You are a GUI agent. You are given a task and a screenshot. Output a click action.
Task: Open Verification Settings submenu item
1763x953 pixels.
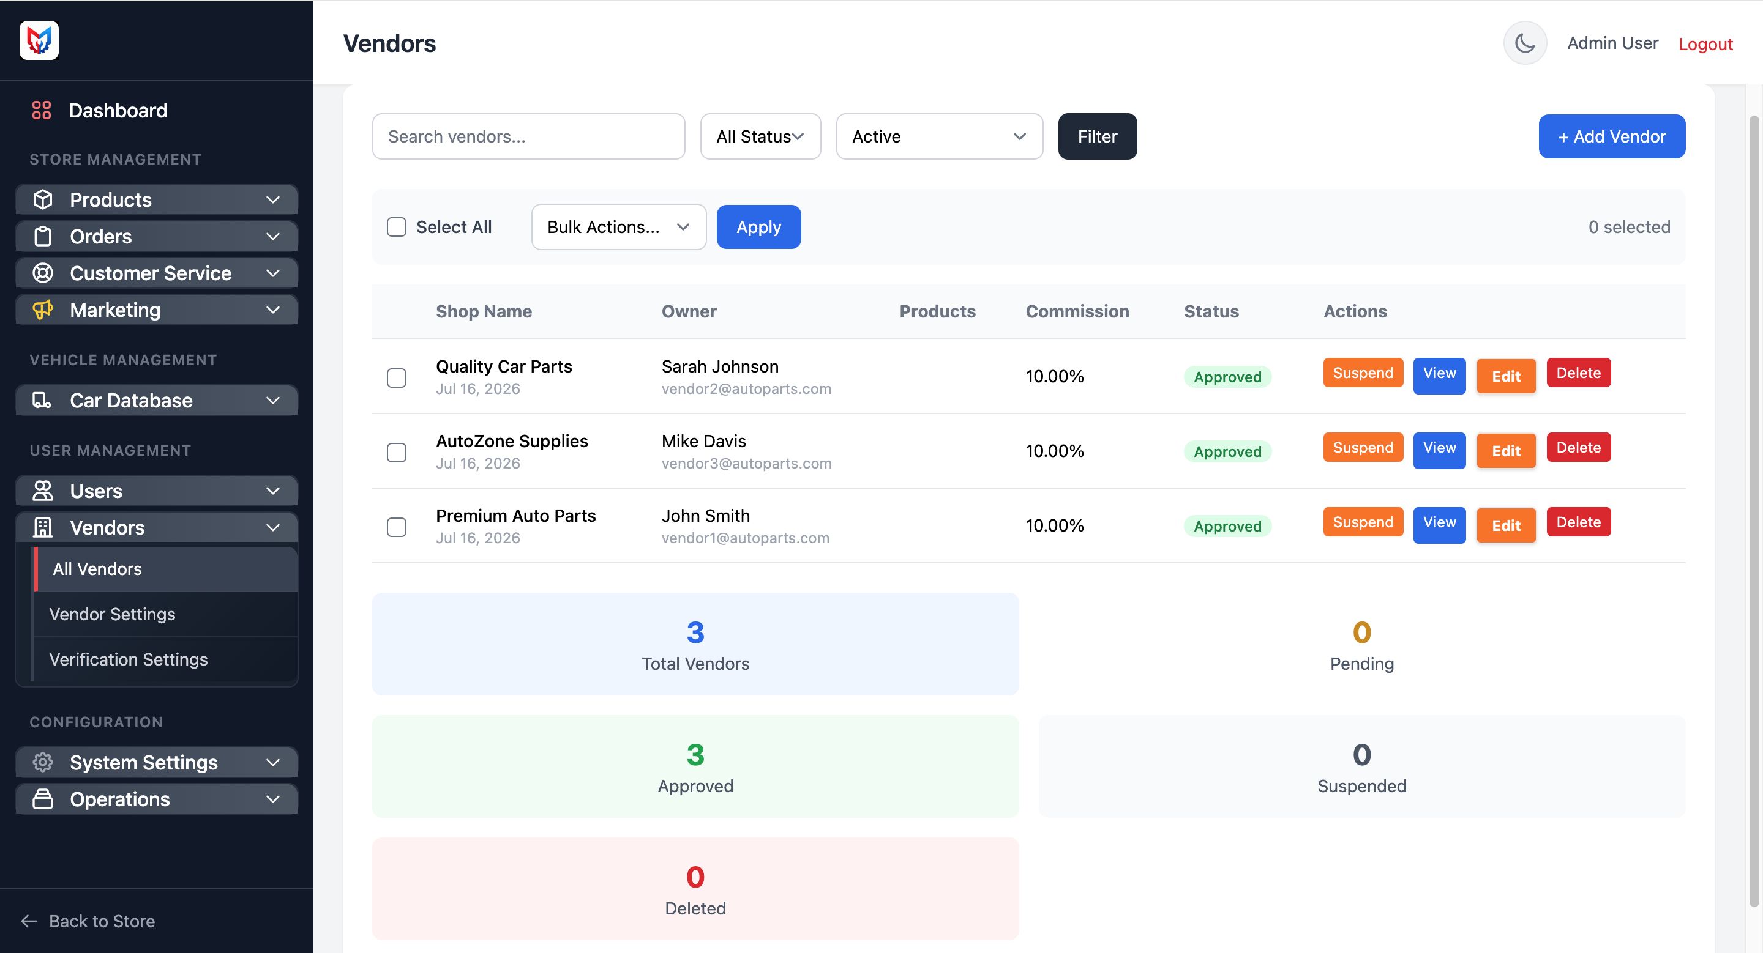pyautogui.click(x=128, y=659)
